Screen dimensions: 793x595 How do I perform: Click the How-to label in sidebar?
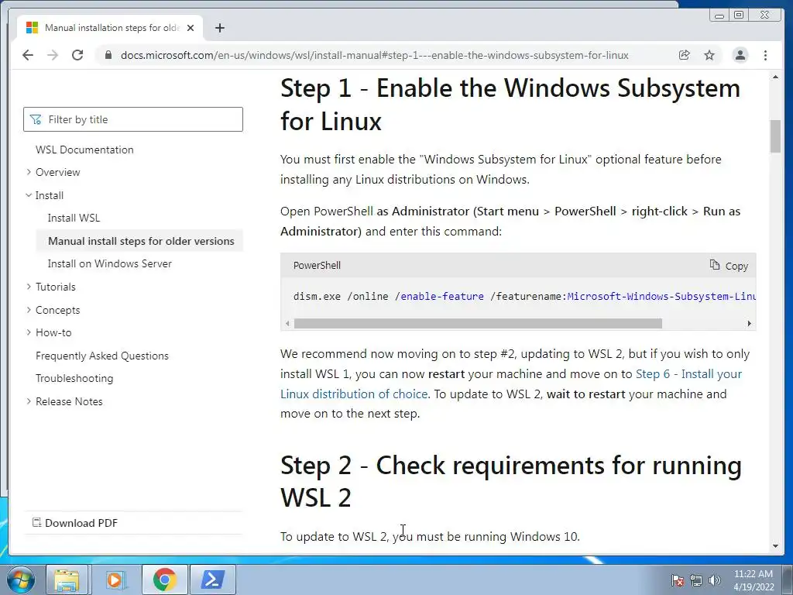53,332
